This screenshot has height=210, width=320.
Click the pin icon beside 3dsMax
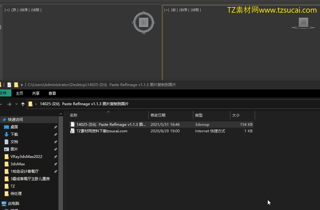56,164
